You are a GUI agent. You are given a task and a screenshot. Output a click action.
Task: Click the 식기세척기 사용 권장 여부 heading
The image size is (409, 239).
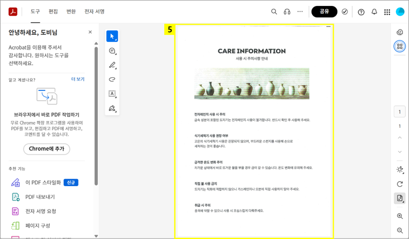pyautogui.click(x=211, y=136)
